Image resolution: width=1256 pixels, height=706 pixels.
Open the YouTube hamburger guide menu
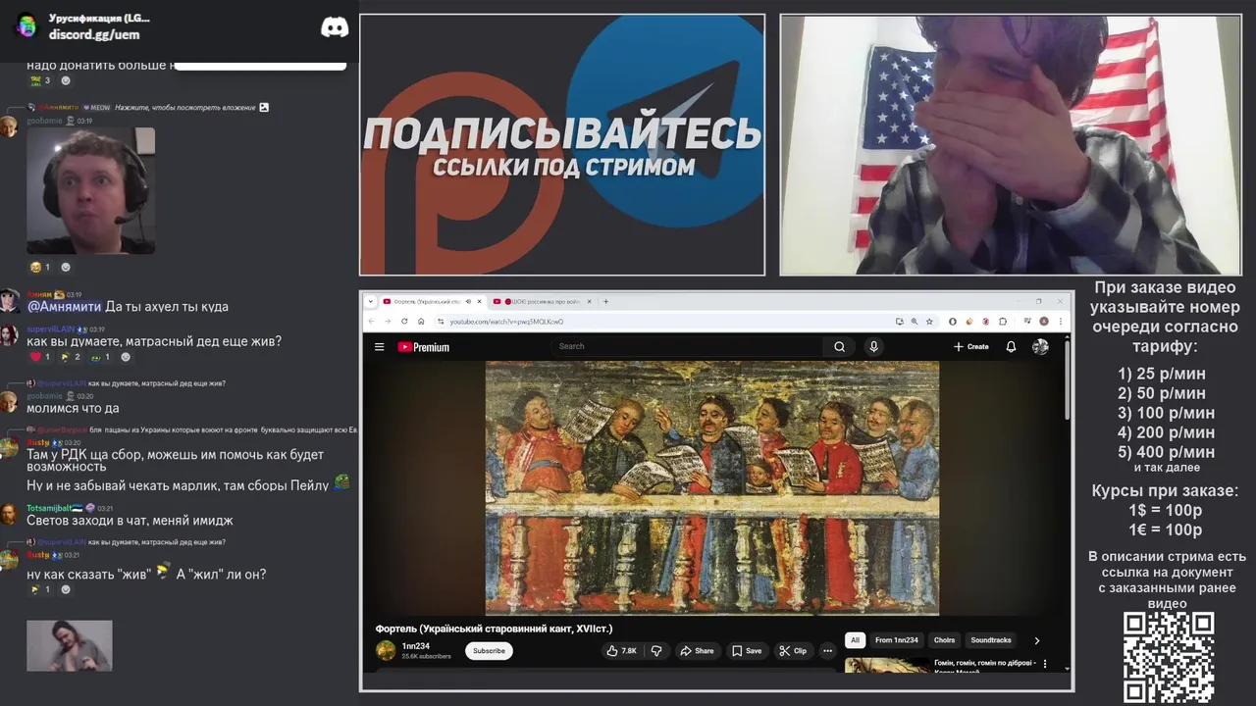(379, 347)
